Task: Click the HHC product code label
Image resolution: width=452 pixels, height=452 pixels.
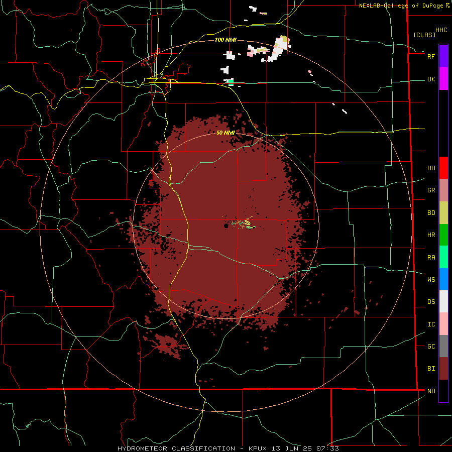Action: [x=441, y=30]
